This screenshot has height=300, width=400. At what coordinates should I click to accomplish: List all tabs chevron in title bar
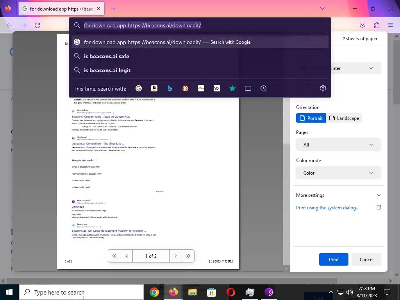click(x=322, y=9)
